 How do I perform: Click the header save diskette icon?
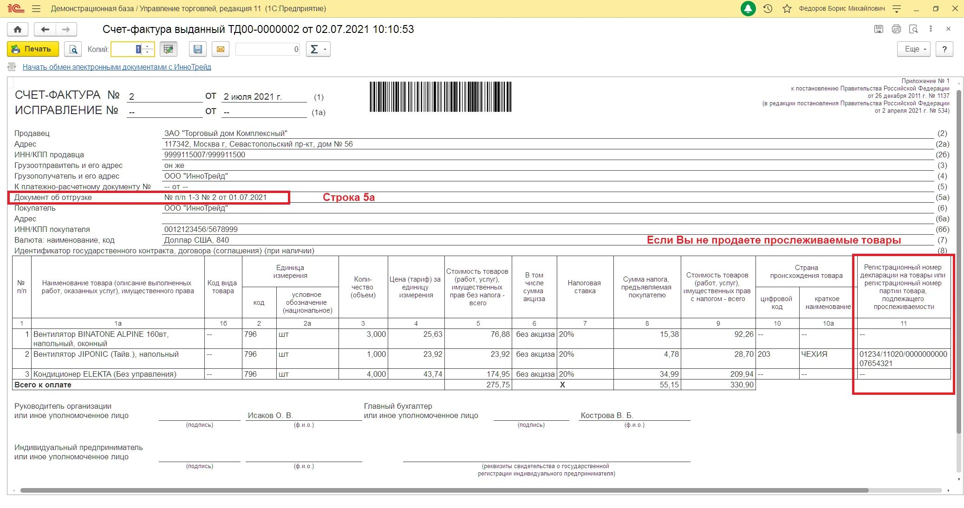tap(879, 29)
